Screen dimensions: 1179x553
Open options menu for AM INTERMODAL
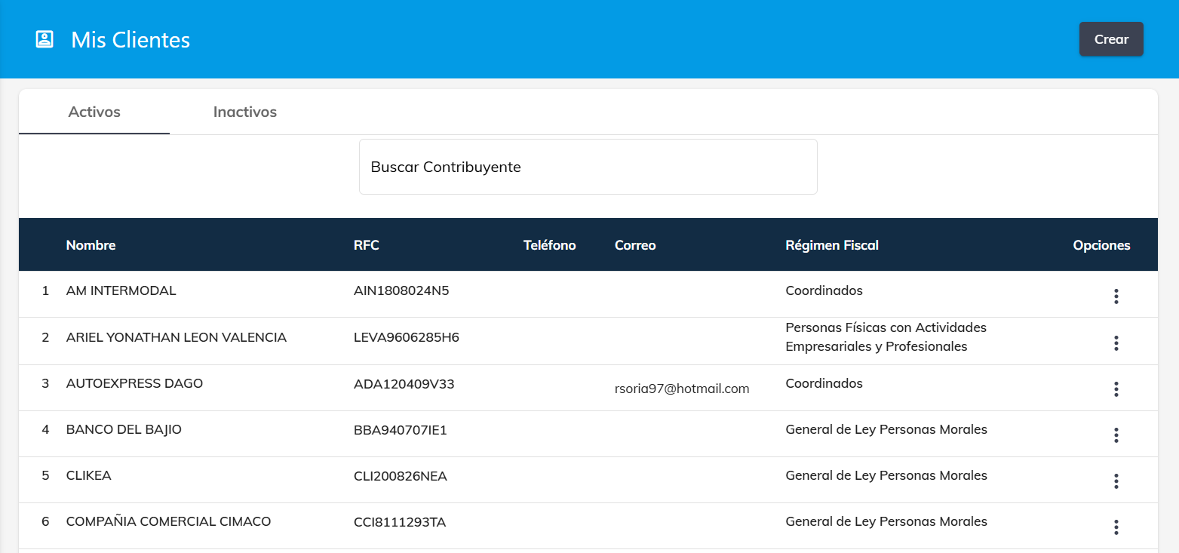pyautogui.click(x=1116, y=296)
